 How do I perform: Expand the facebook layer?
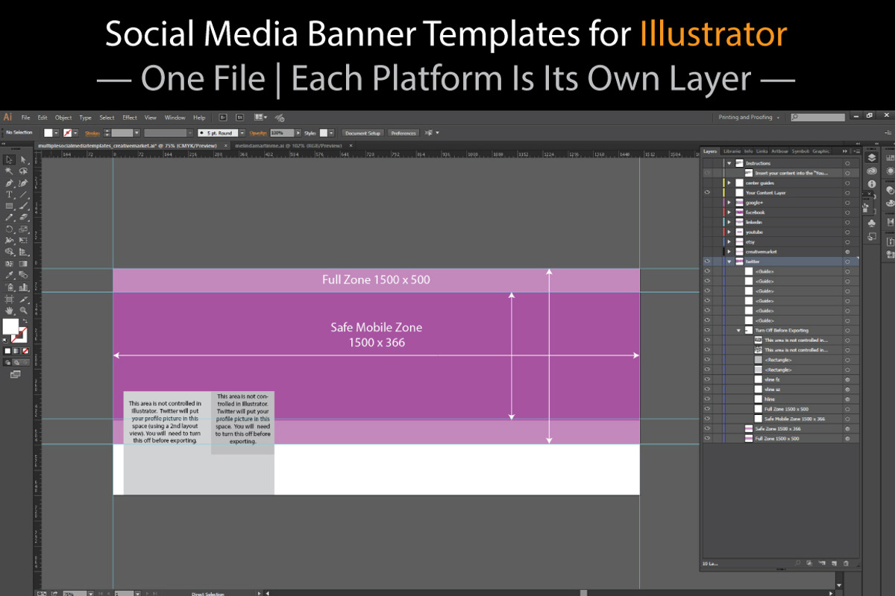[x=729, y=212]
